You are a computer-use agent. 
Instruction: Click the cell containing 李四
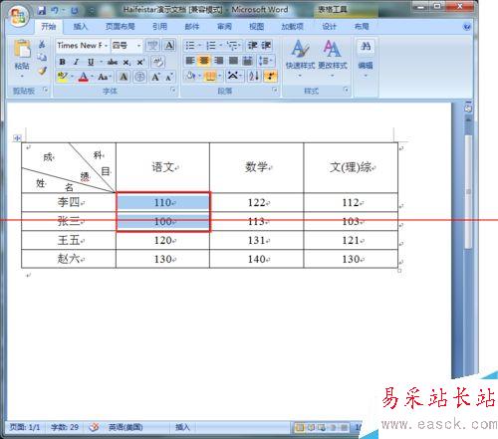[x=69, y=202]
